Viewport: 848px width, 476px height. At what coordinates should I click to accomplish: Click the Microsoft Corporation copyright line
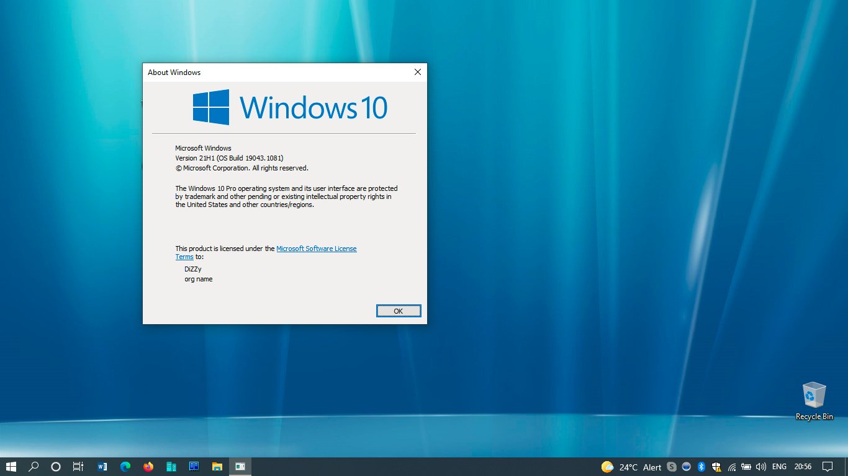point(242,168)
